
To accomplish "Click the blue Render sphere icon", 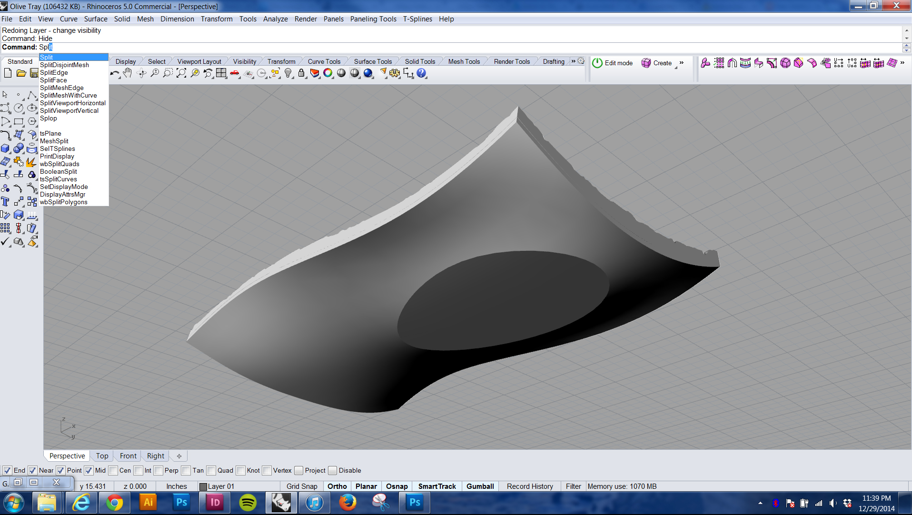I will click(368, 73).
